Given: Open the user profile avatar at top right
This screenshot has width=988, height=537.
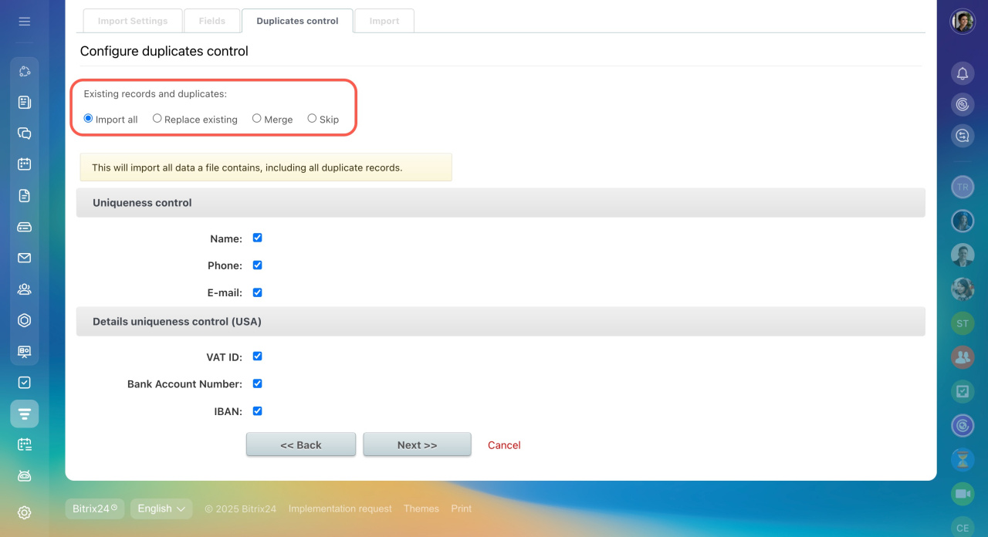Looking at the screenshot, I should pos(963,22).
